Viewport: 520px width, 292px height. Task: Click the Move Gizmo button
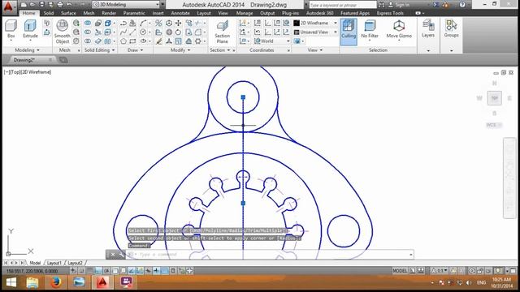pos(399,29)
